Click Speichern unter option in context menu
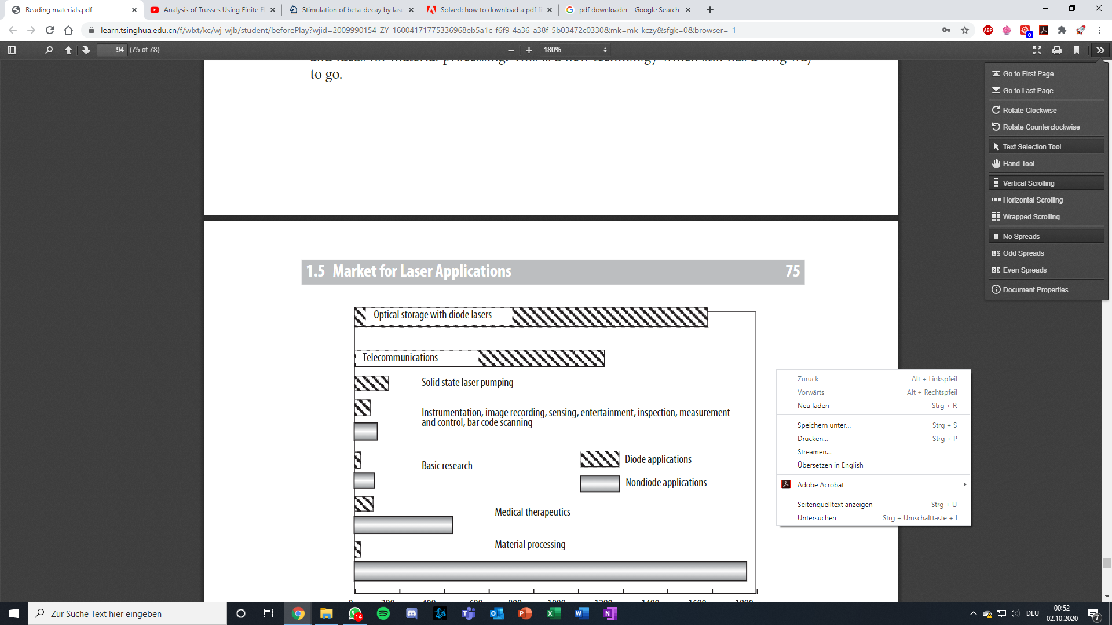Viewport: 1112px width, 625px height. pyautogui.click(x=824, y=425)
